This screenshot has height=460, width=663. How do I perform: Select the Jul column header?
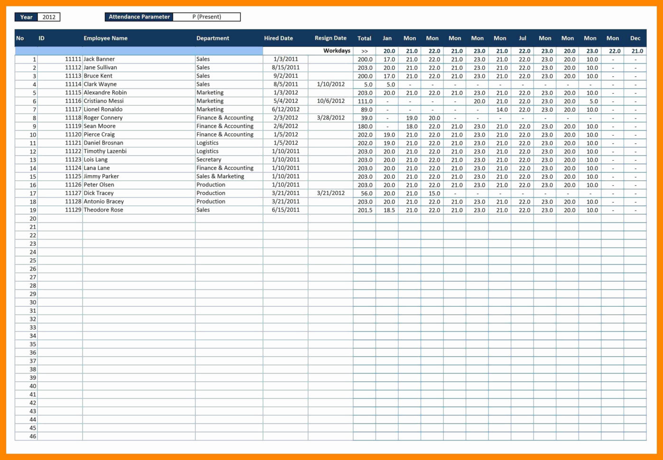[x=523, y=38]
